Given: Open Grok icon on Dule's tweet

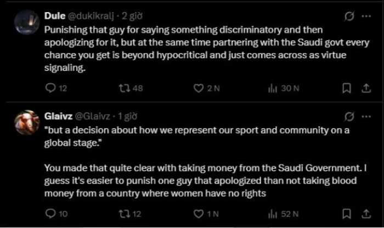Looking at the screenshot, I should click(348, 16).
